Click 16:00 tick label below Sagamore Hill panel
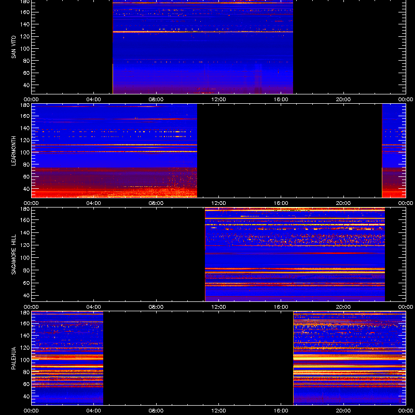The height and width of the screenshot is (415, 415). (281, 307)
